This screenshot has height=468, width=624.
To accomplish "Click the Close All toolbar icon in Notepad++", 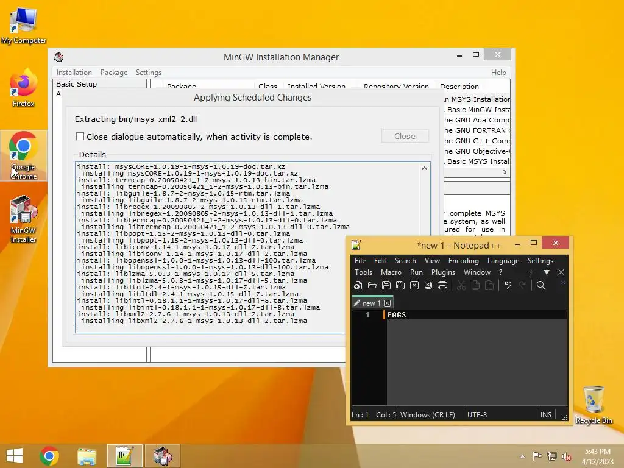I will pyautogui.click(x=428, y=285).
